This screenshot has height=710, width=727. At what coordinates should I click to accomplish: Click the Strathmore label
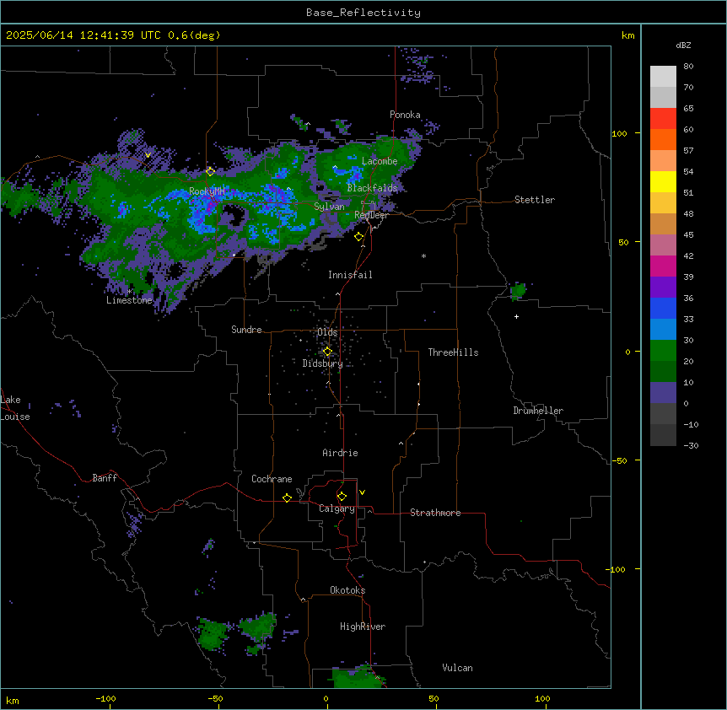pyautogui.click(x=435, y=513)
